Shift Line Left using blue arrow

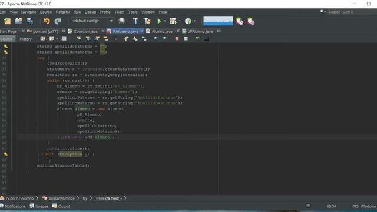click(x=156, y=38)
